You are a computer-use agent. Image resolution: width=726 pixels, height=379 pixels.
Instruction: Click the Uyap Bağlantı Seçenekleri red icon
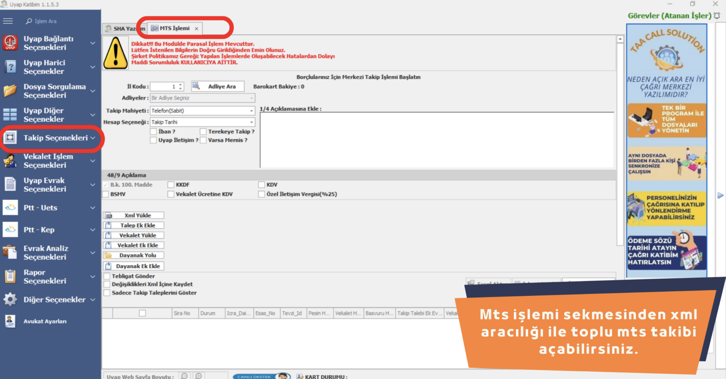coord(10,43)
